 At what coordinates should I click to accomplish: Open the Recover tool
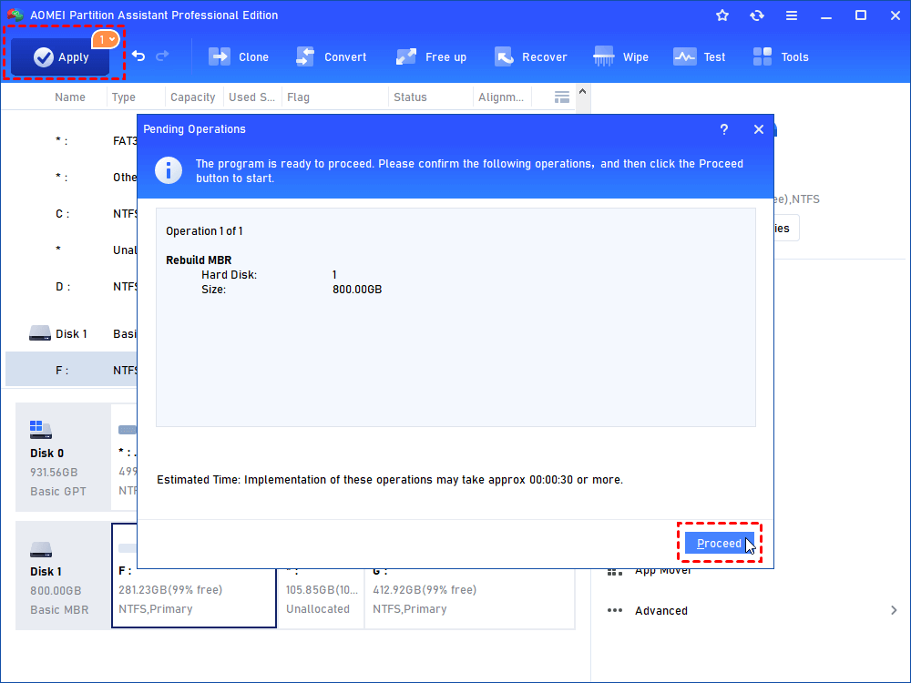[x=531, y=56]
